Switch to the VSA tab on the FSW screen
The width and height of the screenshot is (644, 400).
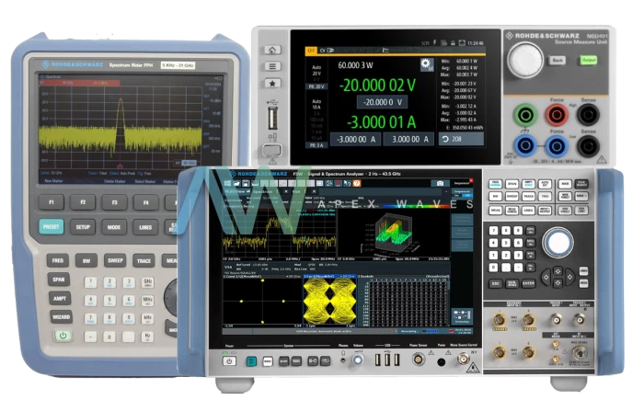296,191
